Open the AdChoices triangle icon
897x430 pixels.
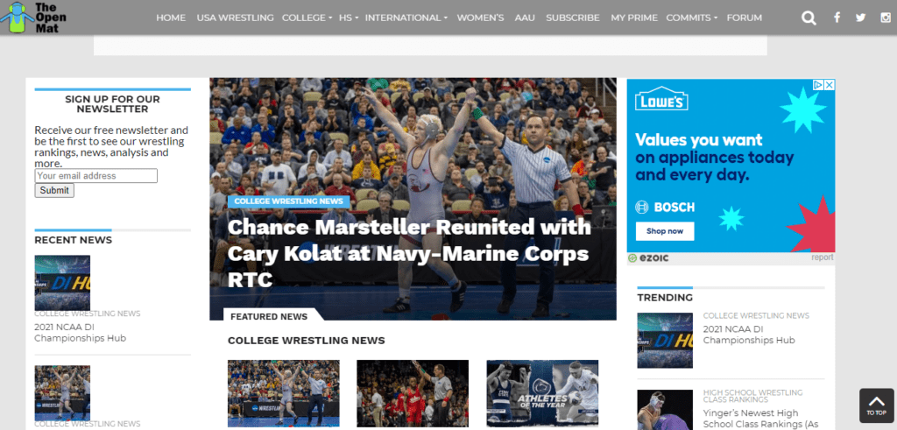[819, 85]
